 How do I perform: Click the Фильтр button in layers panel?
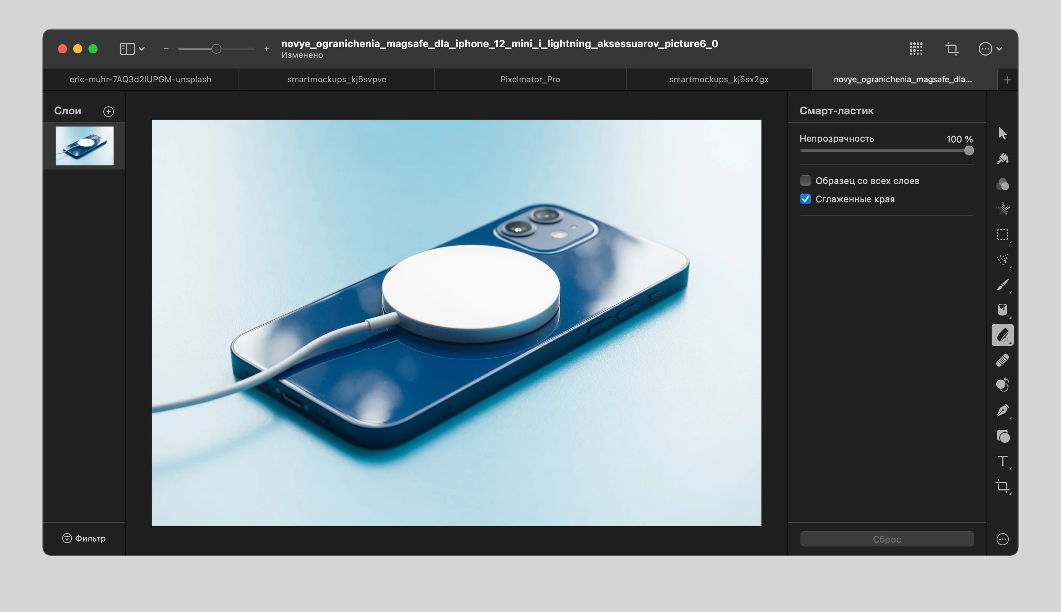pos(84,538)
